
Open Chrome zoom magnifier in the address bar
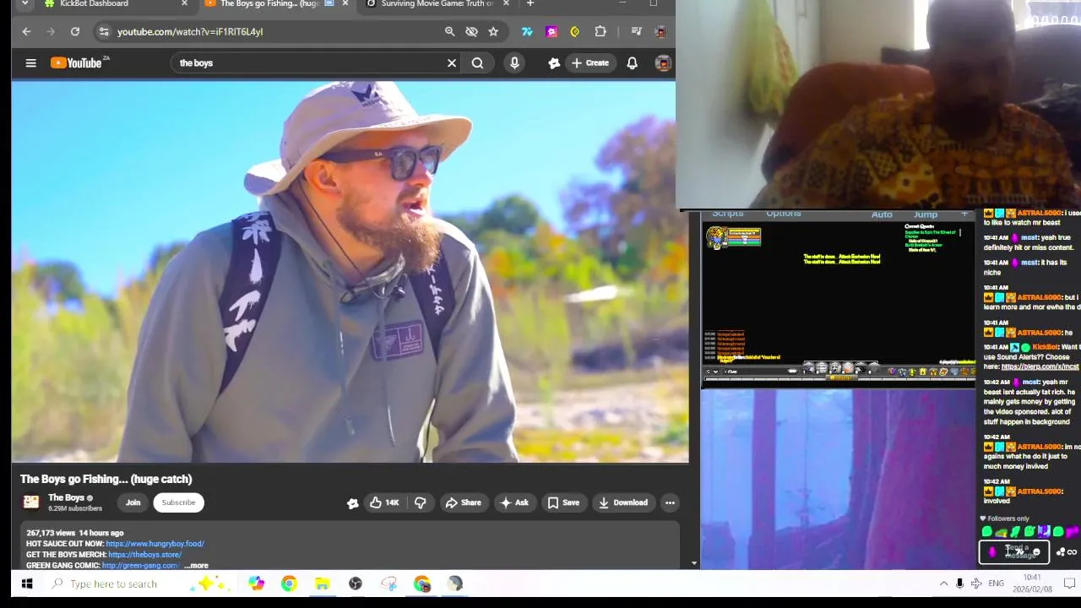(449, 31)
